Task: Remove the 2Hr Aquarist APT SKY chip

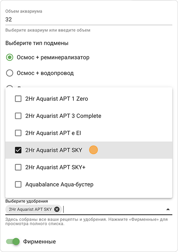Action: pyautogui.click(x=57, y=209)
